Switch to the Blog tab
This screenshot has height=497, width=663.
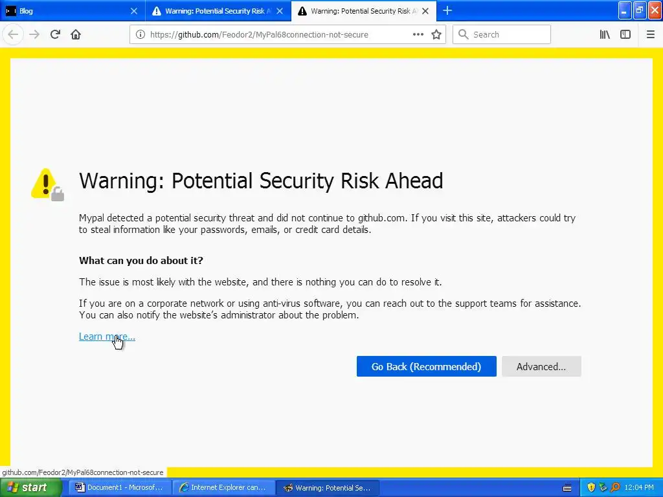tap(73, 11)
